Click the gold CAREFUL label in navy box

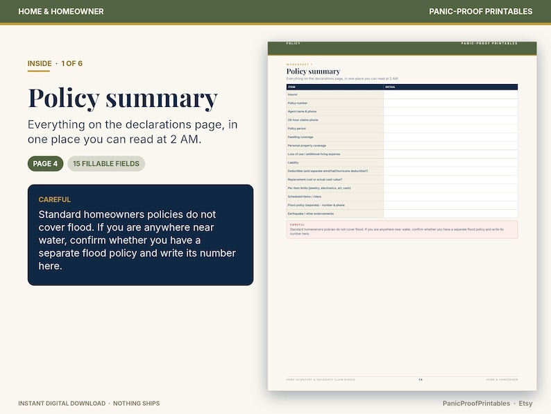pos(55,199)
